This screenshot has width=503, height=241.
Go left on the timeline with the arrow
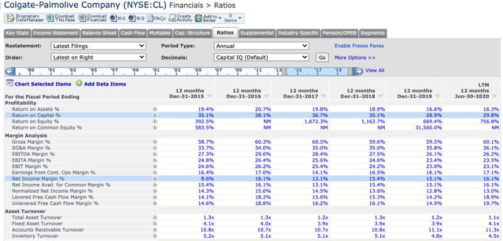(x=10, y=72)
